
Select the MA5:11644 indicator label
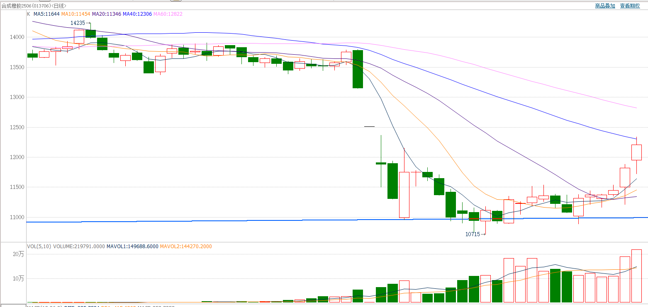click(46, 14)
